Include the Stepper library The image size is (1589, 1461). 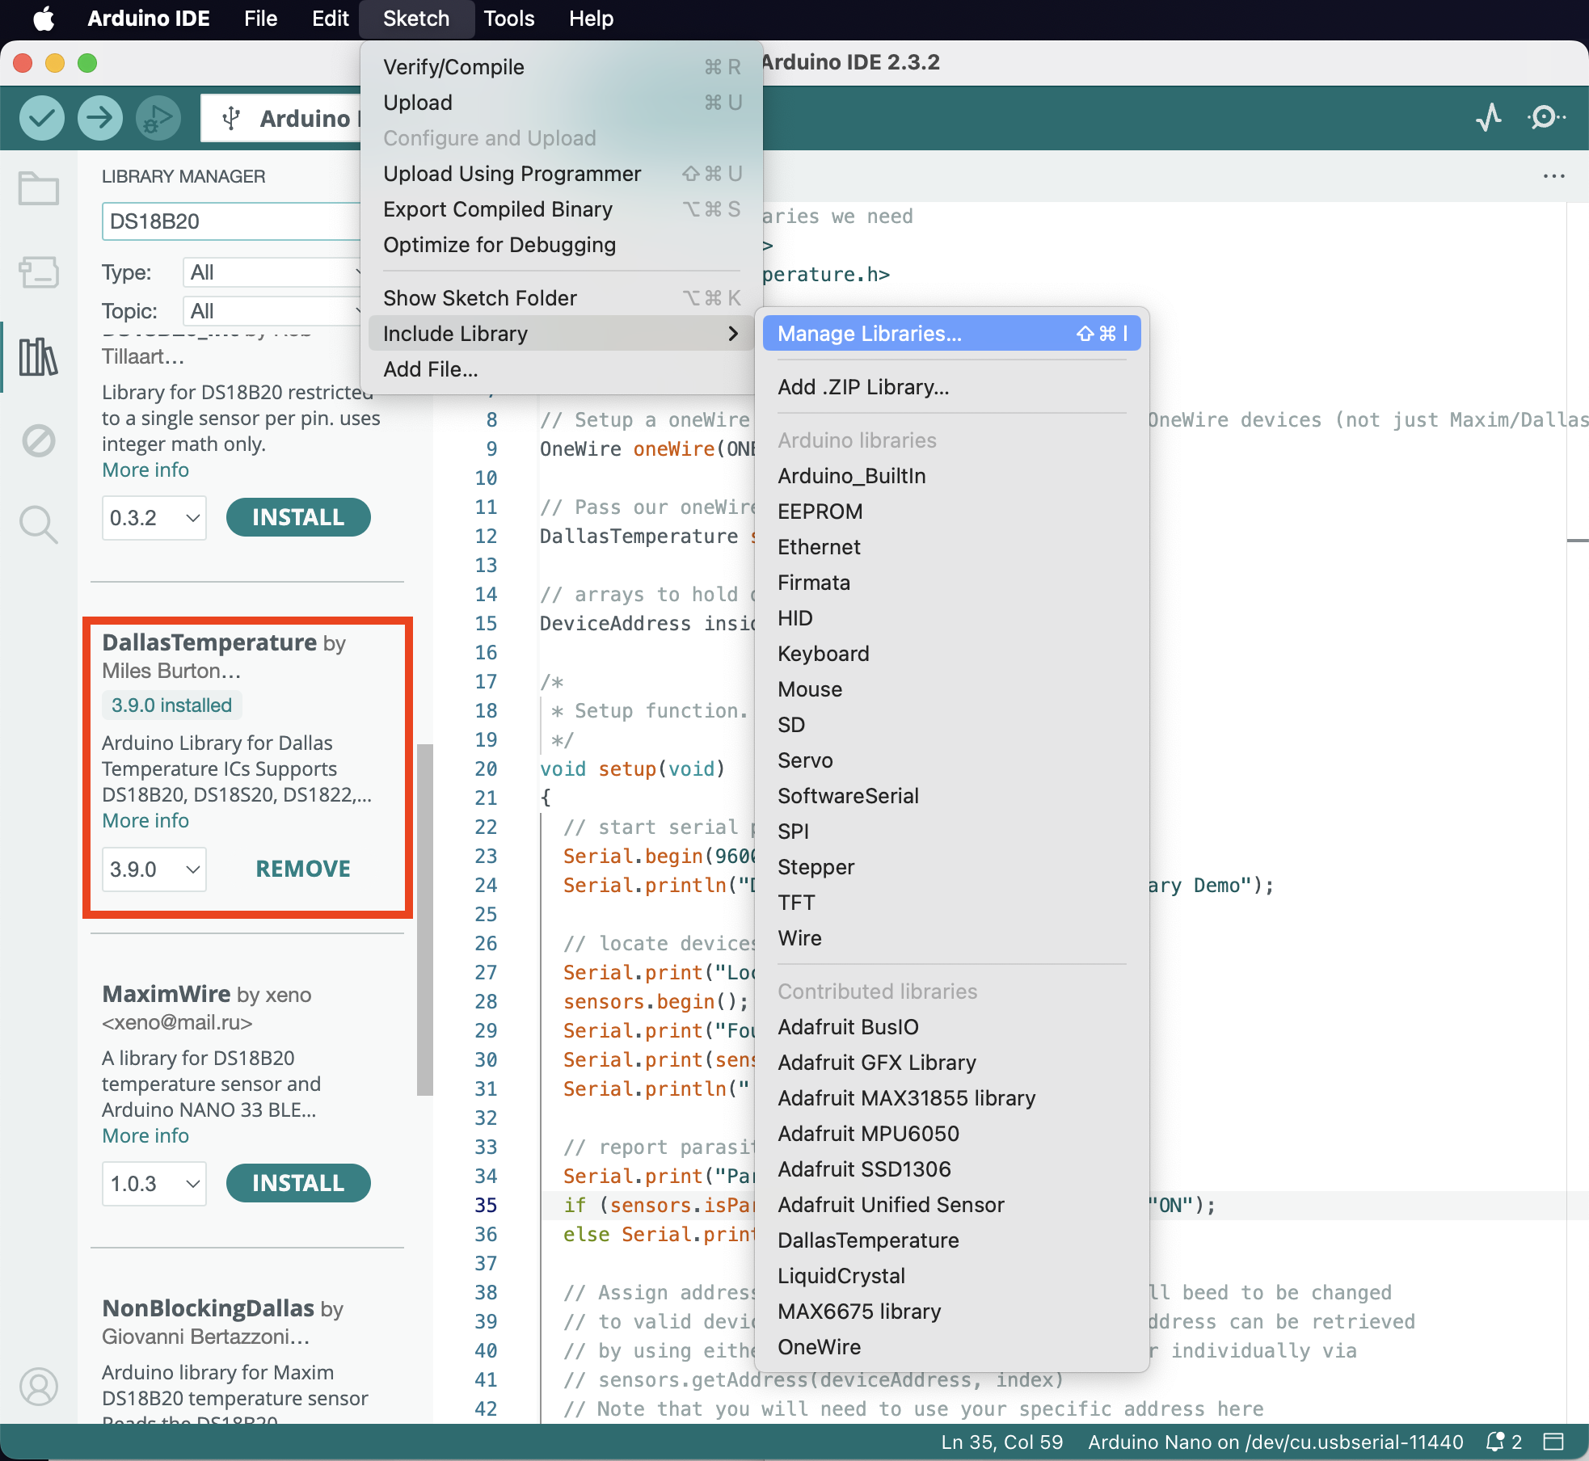951,867
